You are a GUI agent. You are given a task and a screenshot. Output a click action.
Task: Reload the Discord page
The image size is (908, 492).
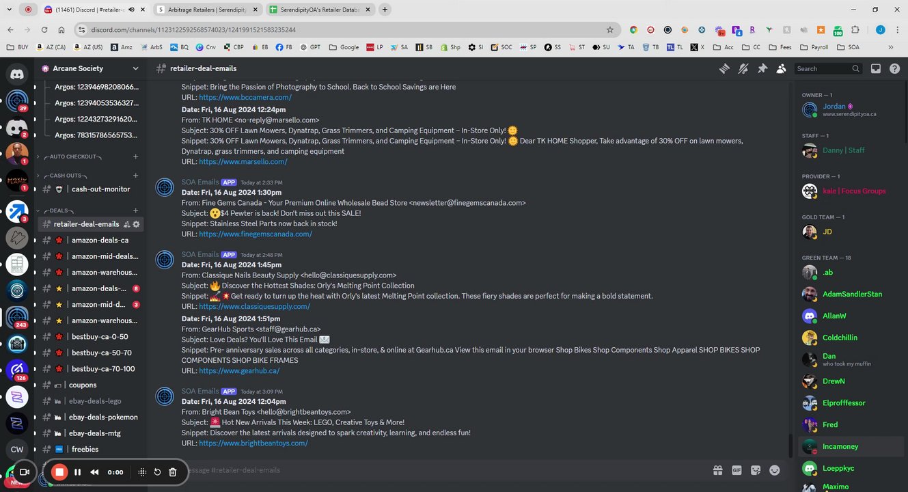(x=44, y=30)
